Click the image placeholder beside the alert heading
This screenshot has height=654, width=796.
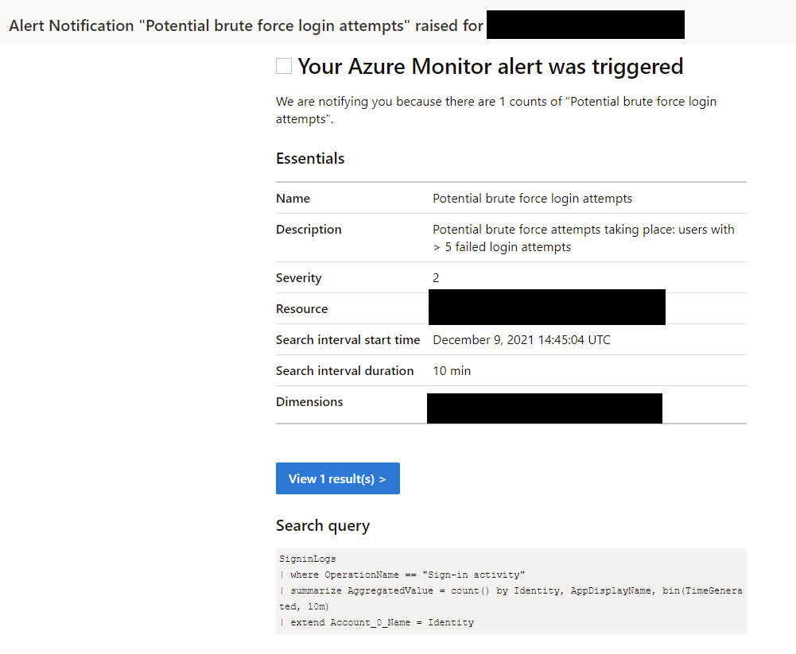tap(284, 66)
